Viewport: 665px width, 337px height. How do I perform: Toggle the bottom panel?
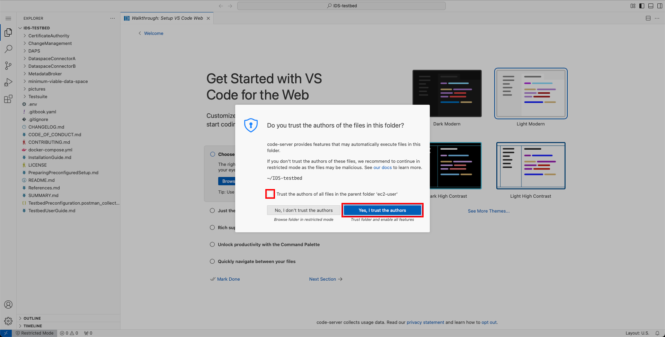point(651,6)
